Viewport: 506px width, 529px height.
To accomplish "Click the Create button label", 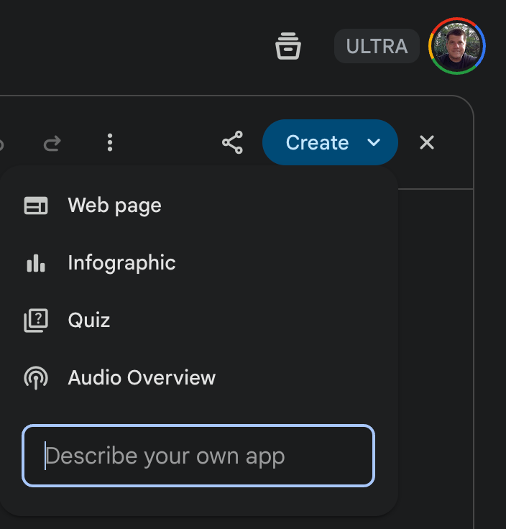I will click(317, 142).
